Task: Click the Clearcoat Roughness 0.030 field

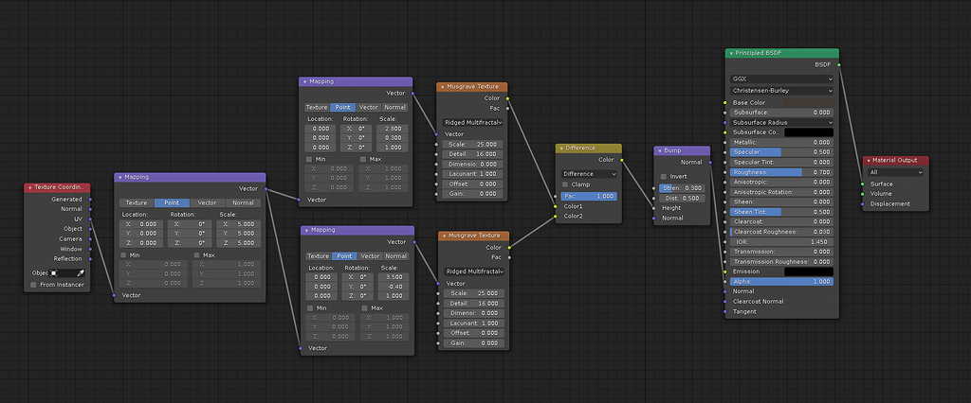Action: pos(781,232)
